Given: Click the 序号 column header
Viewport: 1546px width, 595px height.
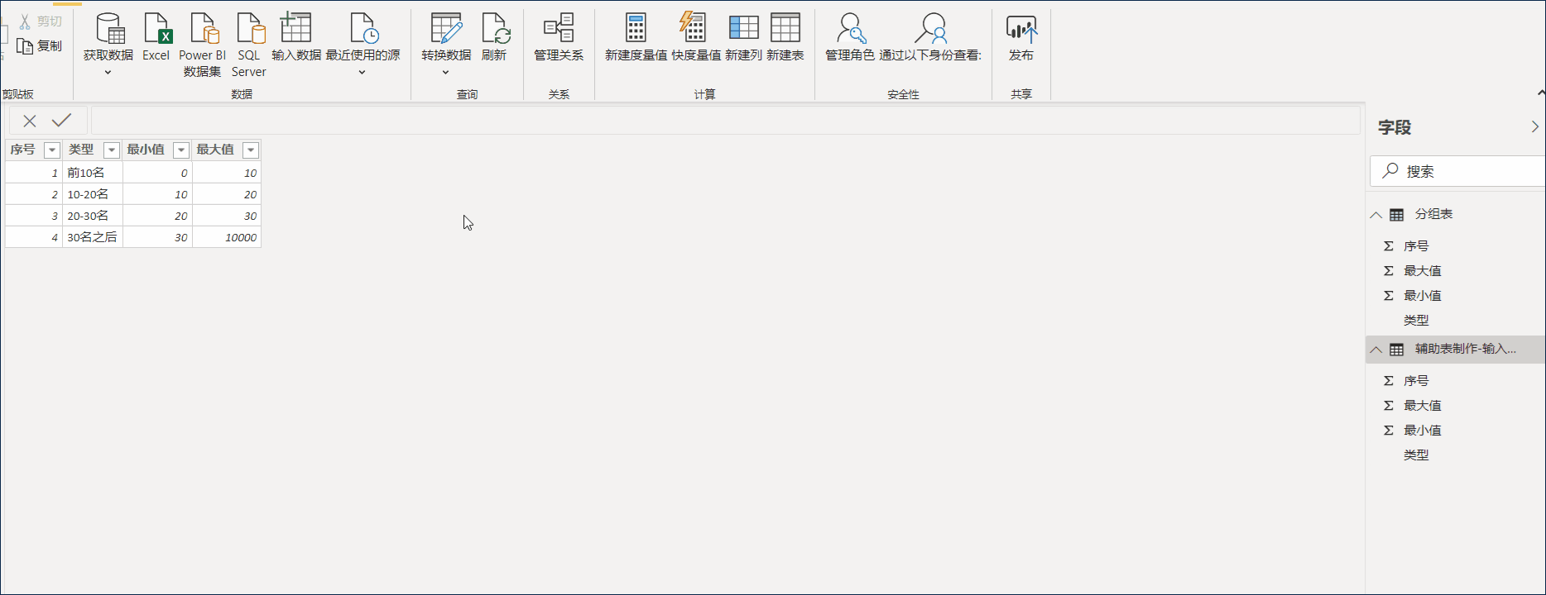Looking at the screenshot, I should (23, 150).
